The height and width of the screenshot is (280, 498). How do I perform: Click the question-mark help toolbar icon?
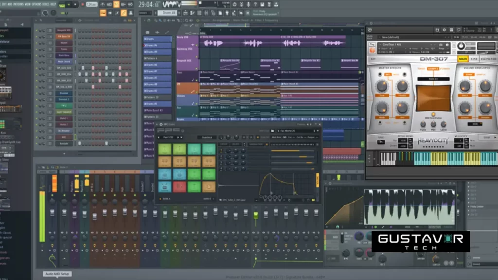click(255, 4)
